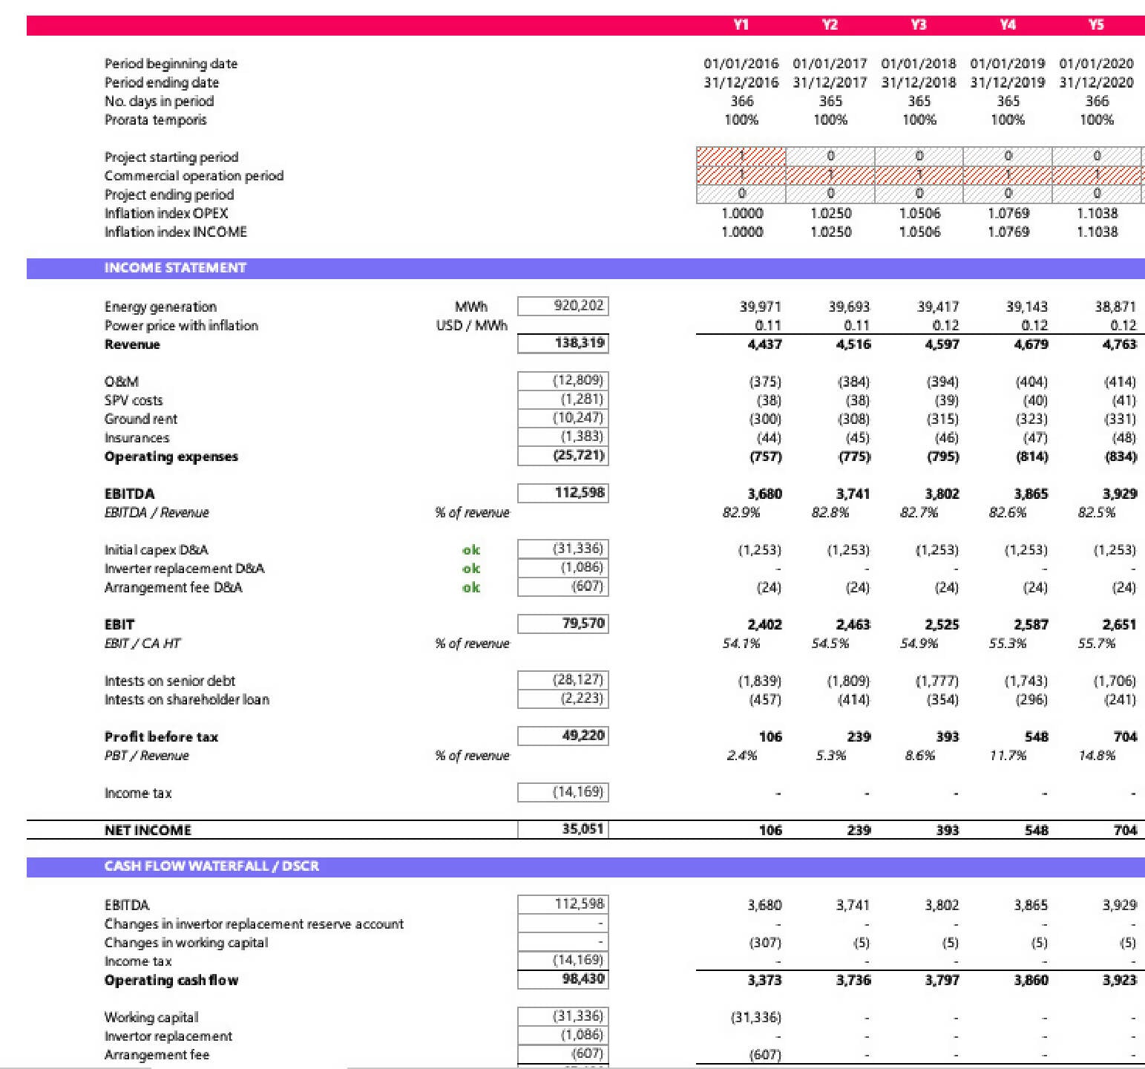1145x1069 pixels.
Task: Click the USD / MWh unit label
Action: tap(471, 325)
